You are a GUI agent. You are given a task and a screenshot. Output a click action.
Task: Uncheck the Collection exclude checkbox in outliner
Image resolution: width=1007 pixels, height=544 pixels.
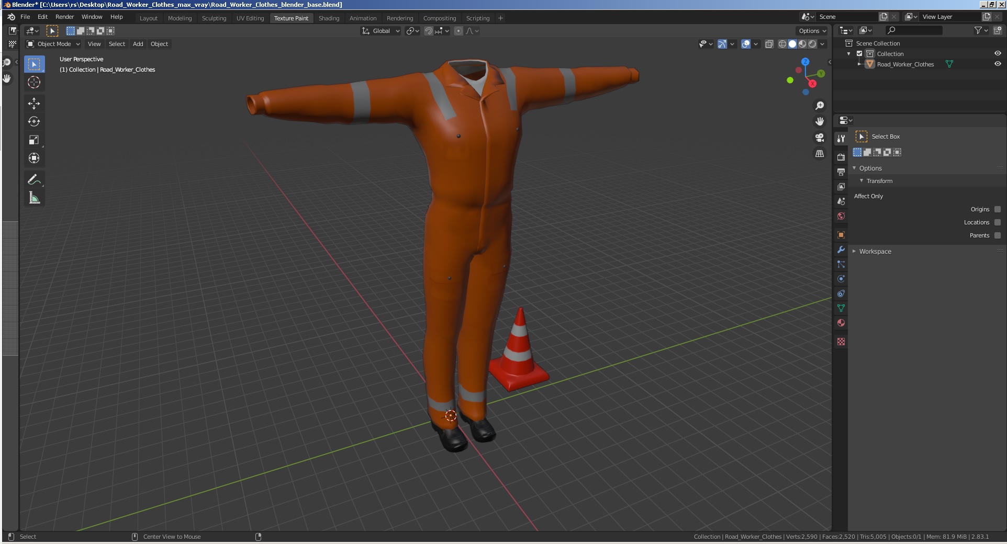click(x=859, y=54)
